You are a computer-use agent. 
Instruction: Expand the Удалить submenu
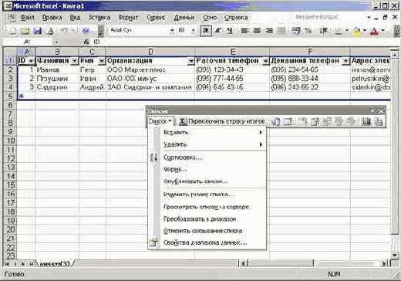tap(207, 144)
